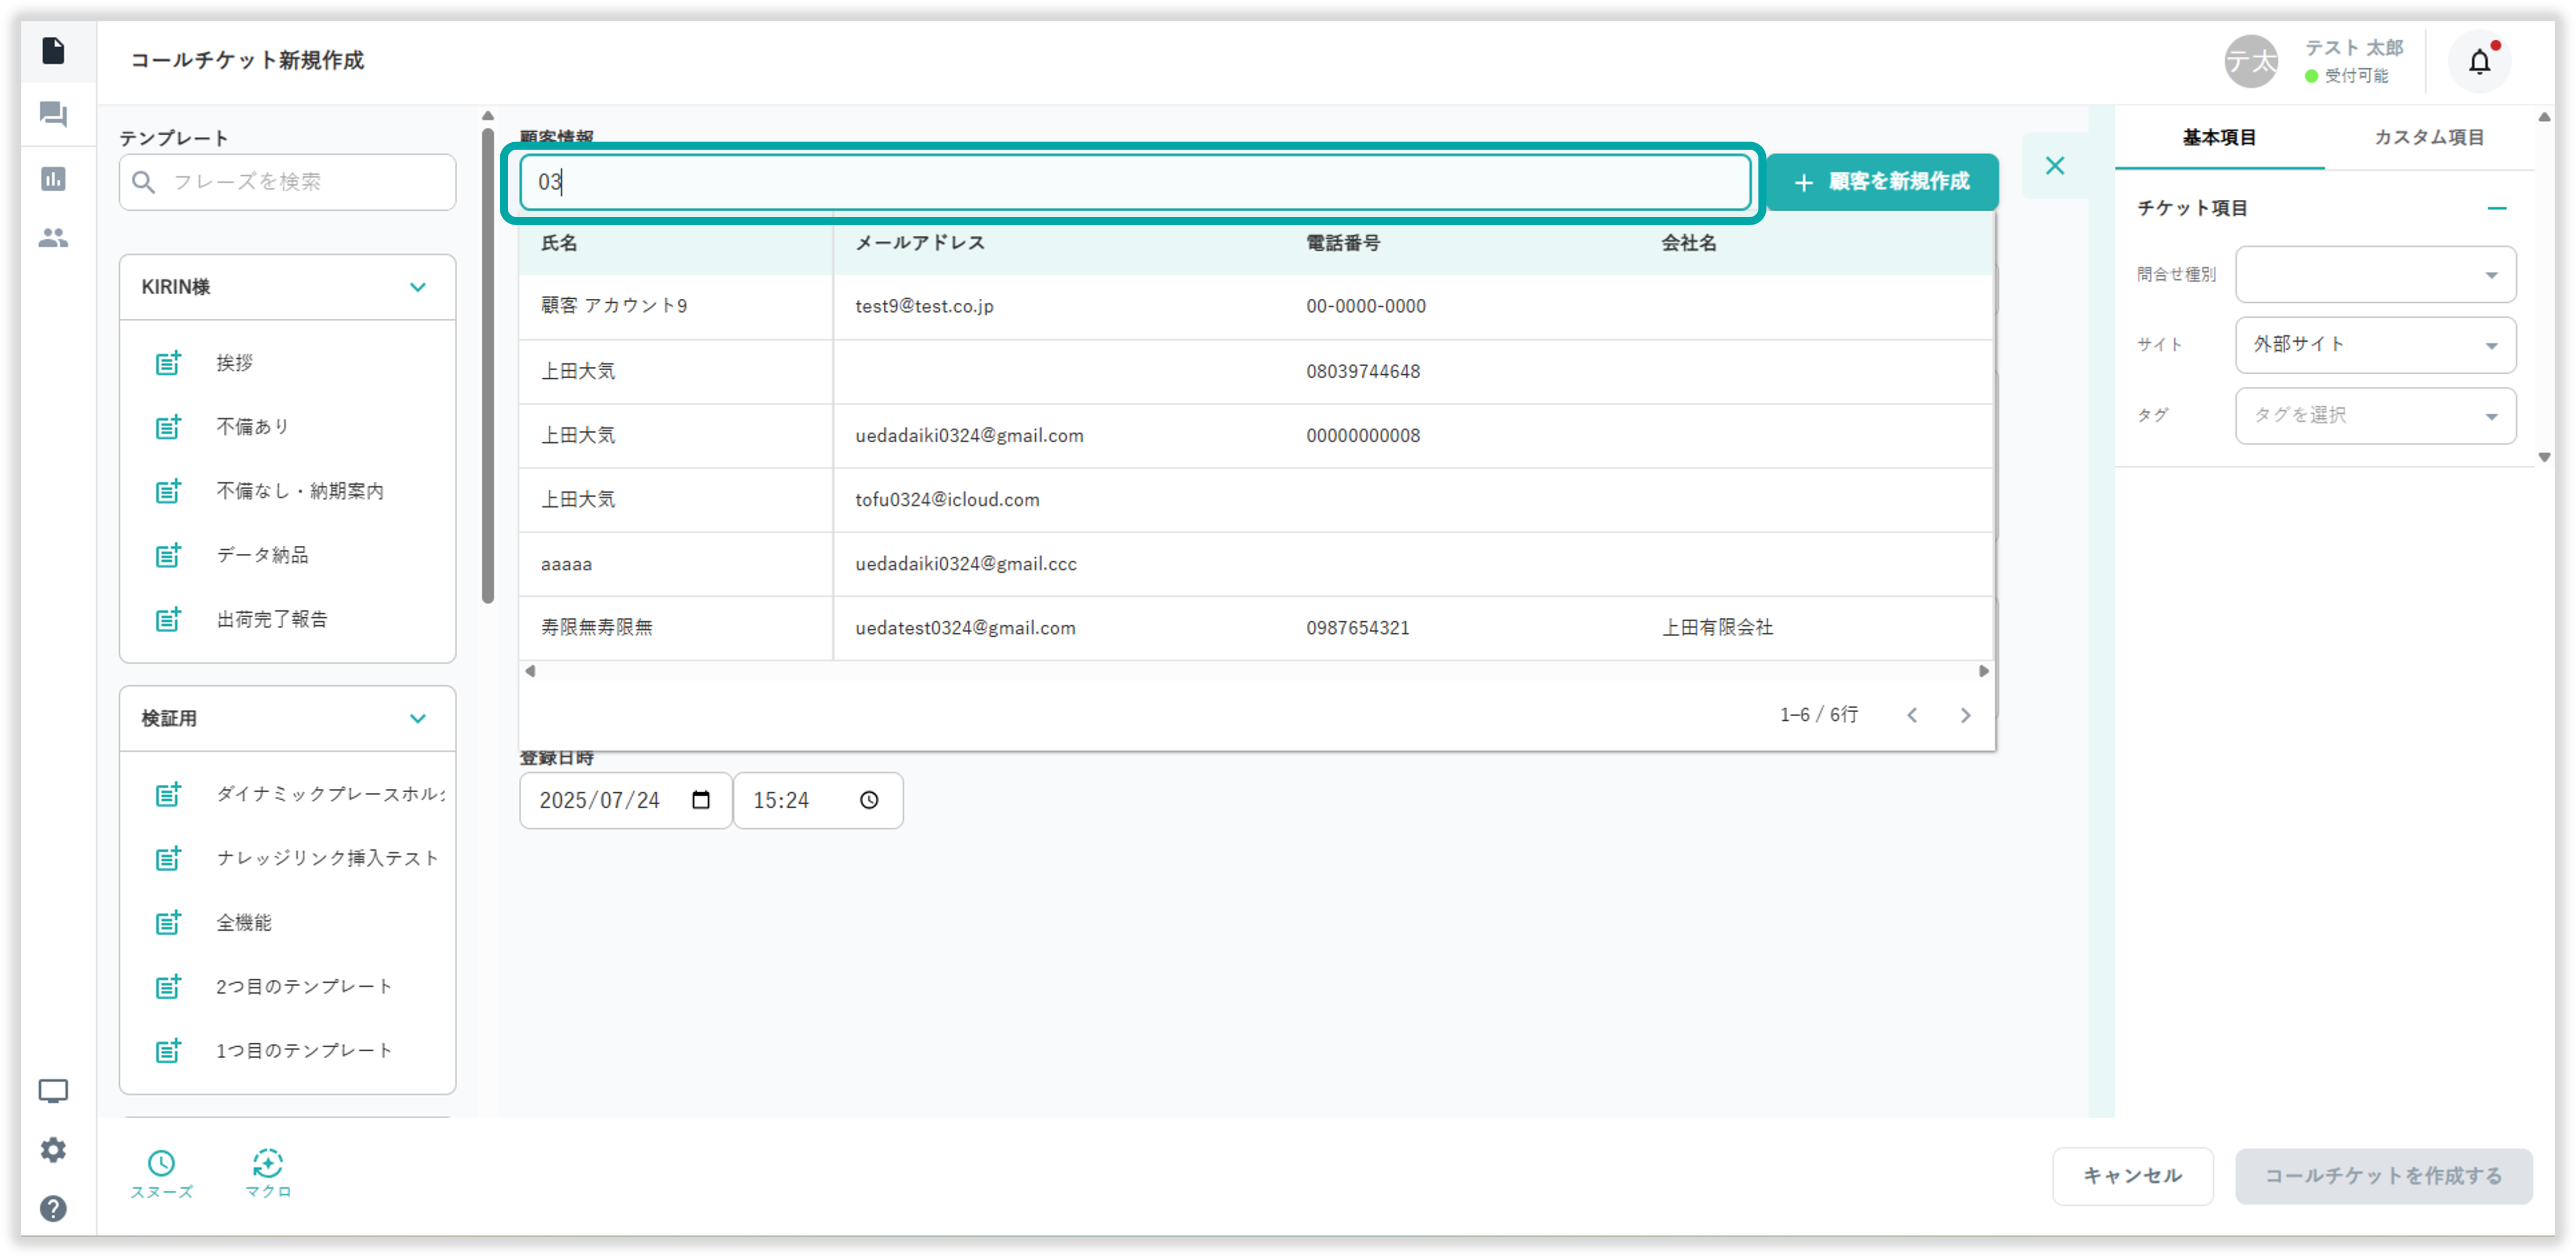Collapse the KIRIN様 template group

tap(418, 287)
